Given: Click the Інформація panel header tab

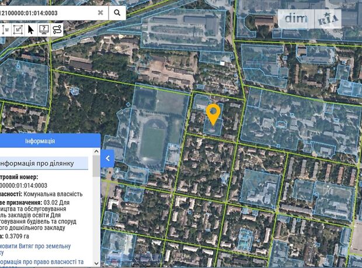Looking at the screenshot, I should tap(40, 141).
